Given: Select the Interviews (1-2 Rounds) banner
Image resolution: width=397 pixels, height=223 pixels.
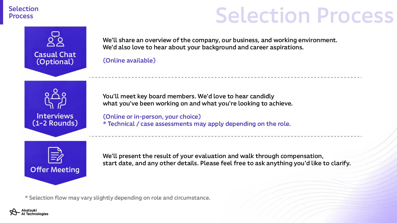Looking at the screenshot, I should tap(55, 109).
